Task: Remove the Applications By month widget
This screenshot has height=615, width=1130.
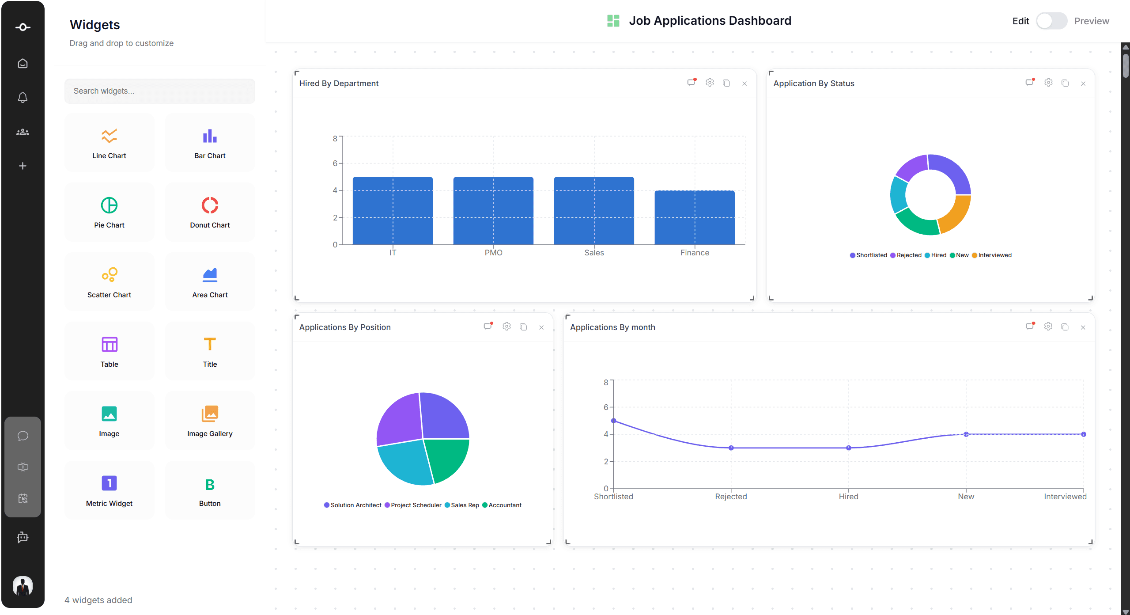Action: point(1083,327)
